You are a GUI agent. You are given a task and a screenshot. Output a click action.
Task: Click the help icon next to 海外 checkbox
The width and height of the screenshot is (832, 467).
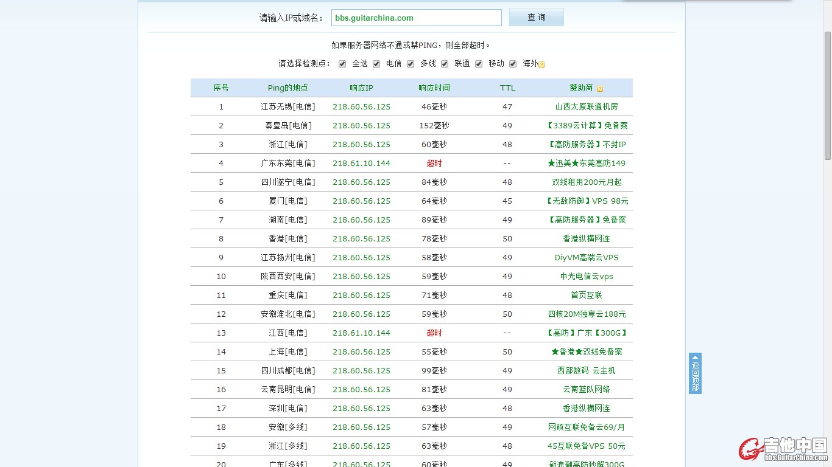(x=541, y=64)
